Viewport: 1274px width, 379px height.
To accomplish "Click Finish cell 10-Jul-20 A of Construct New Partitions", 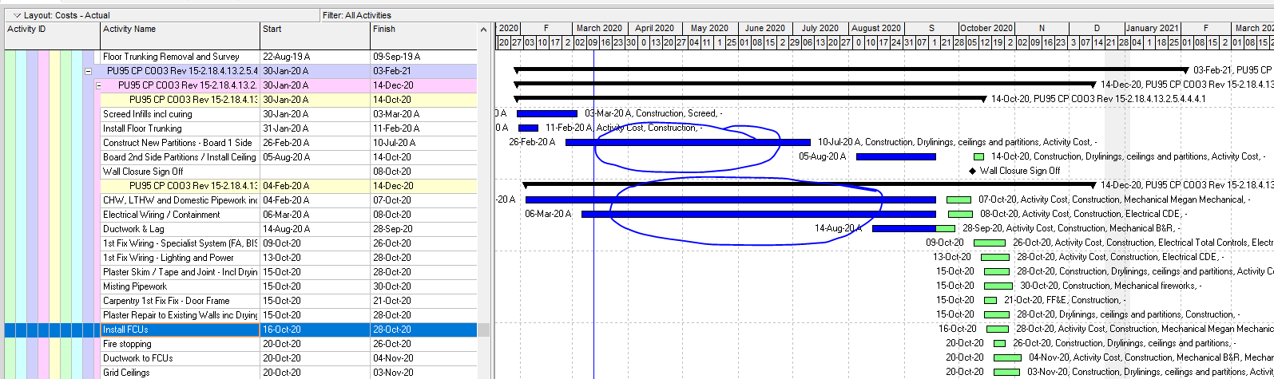I will coord(423,143).
